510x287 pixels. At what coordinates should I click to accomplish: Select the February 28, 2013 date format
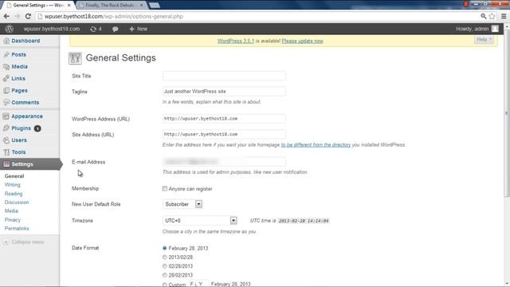point(165,248)
